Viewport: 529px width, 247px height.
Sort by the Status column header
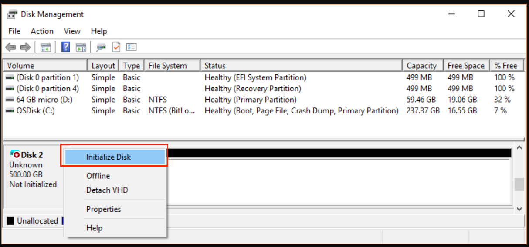(x=301, y=66)
